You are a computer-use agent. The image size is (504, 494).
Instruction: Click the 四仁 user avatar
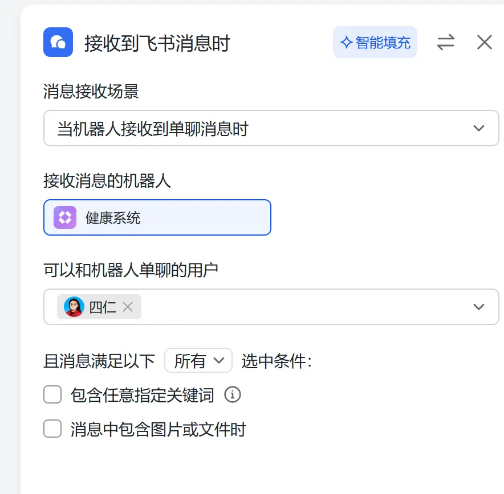click(74, 307)
